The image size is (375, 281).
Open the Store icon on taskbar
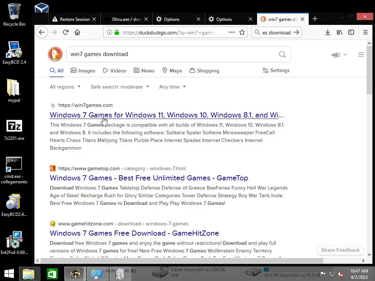[52, 274]
